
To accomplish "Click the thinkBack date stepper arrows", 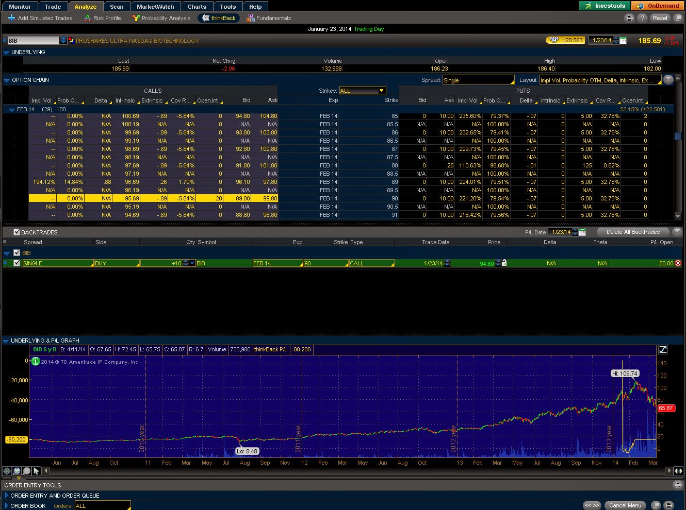I will click(x=616, y=40).
